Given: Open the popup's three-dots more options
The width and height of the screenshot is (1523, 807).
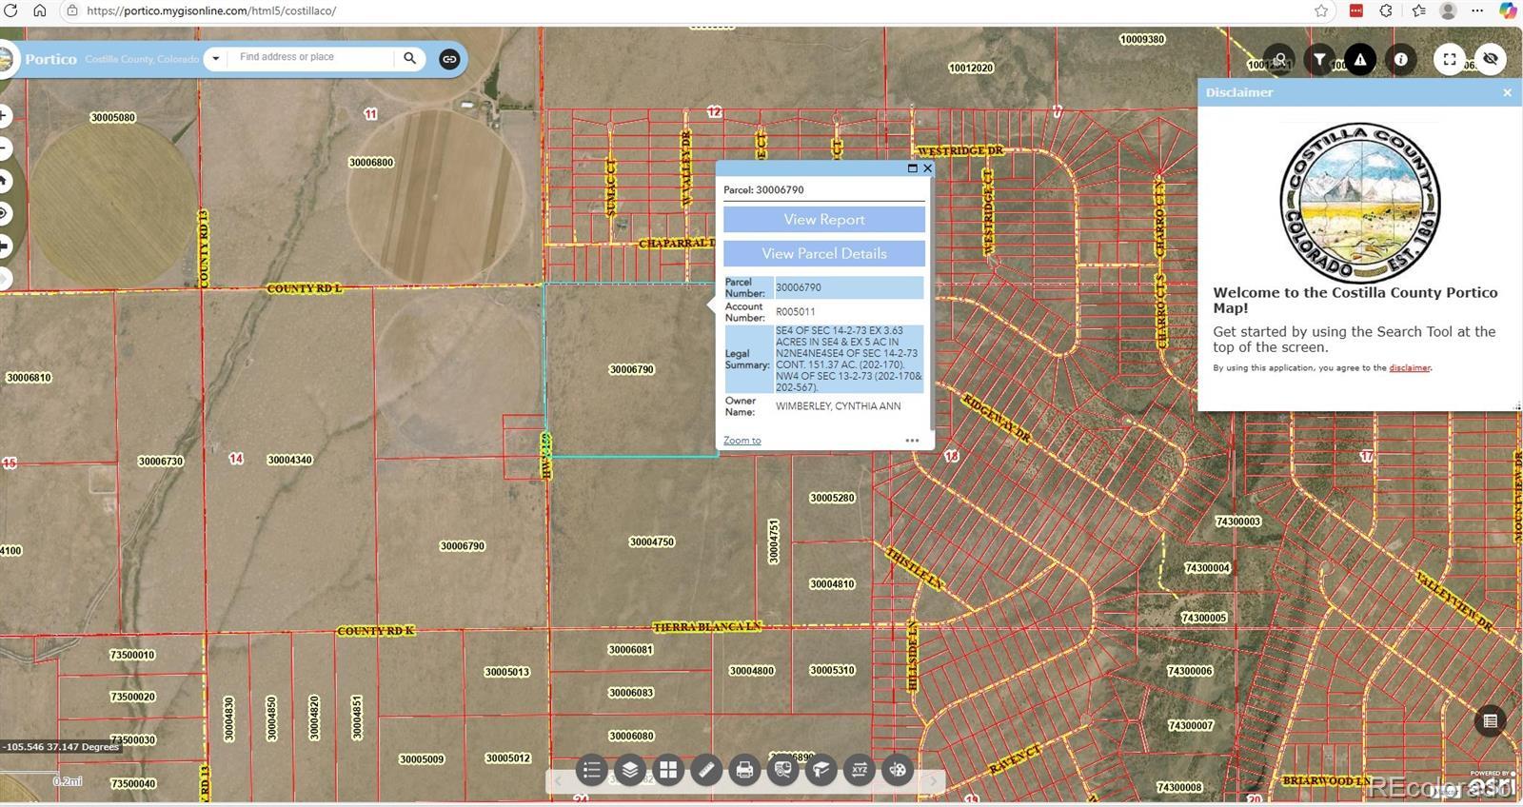Looking at the screenshot, I should pos(912,441).
